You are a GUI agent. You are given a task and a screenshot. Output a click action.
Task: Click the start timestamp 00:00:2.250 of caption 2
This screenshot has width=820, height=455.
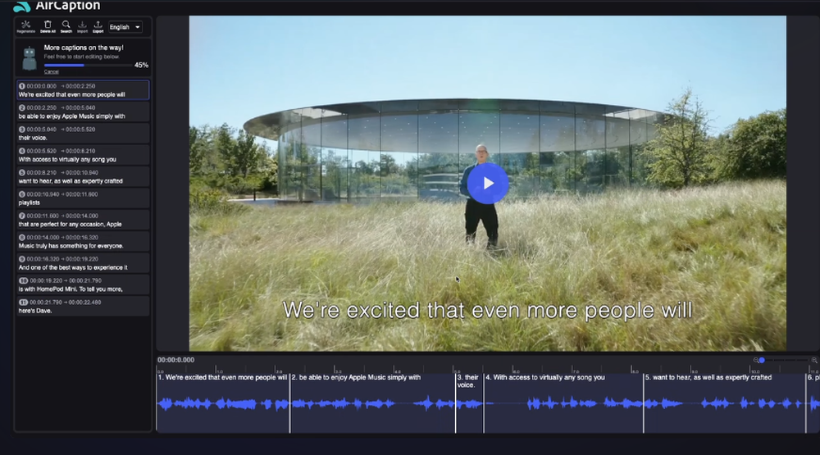pos(42,107)
